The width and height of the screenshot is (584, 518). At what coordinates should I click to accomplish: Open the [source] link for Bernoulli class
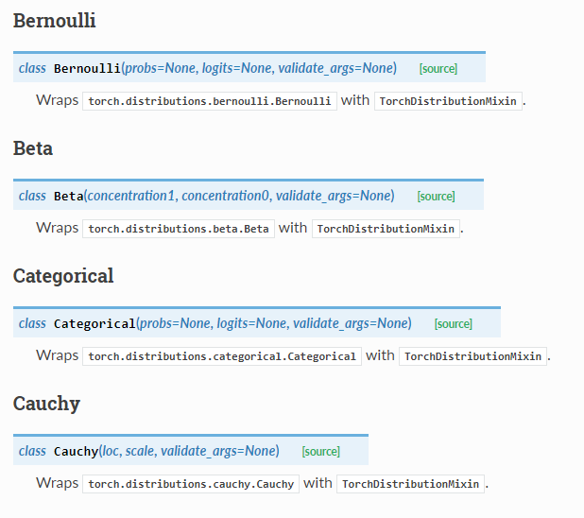(438, 69)
